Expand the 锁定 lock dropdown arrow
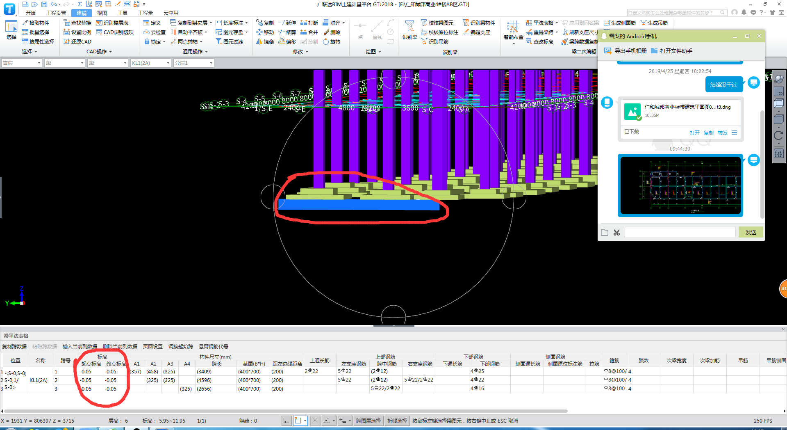This screenshot has height=430, width=787. point(164,42)
